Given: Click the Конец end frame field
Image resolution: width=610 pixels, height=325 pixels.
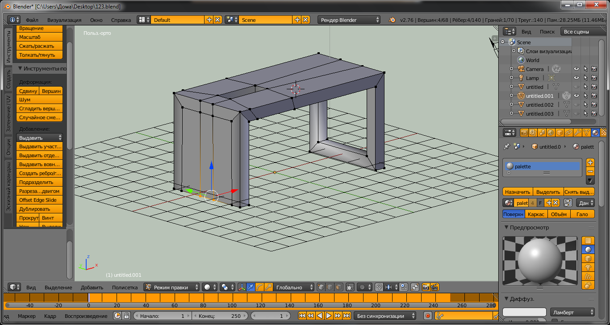Looking at the screenshot, I should 220,316.
